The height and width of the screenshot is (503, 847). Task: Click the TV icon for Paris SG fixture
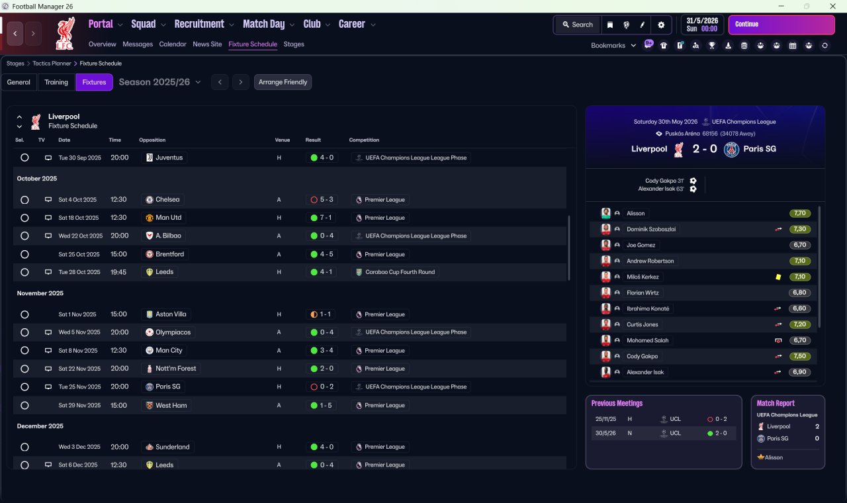pyautogui.click(x=48, y=387)
